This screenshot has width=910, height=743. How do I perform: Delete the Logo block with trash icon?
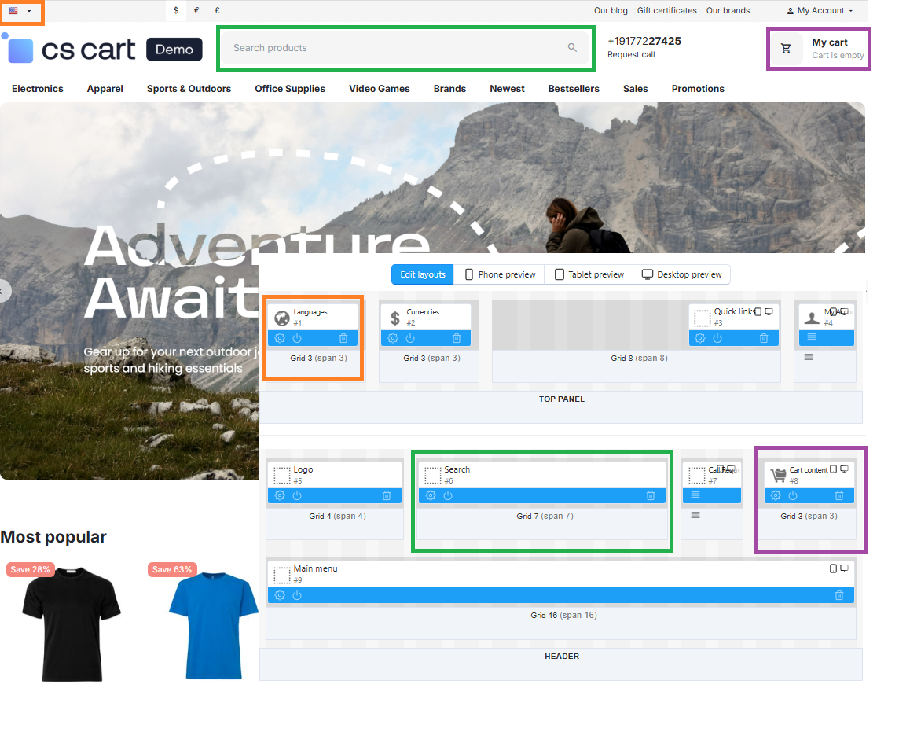click(387, 495)
